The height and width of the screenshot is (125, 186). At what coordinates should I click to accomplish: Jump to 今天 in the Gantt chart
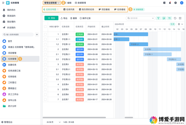(172, 24)
